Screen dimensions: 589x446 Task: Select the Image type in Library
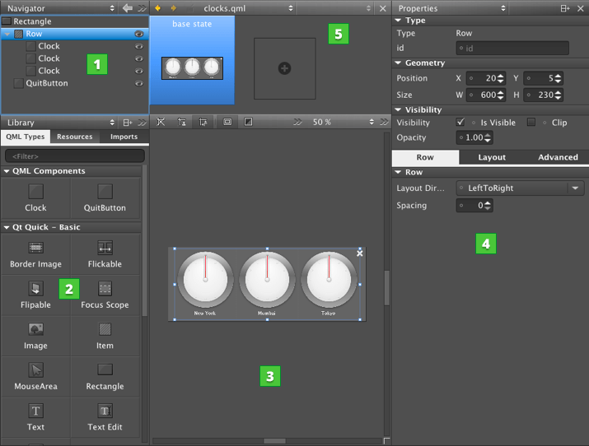pyautogui.click(x=35, y=336)
